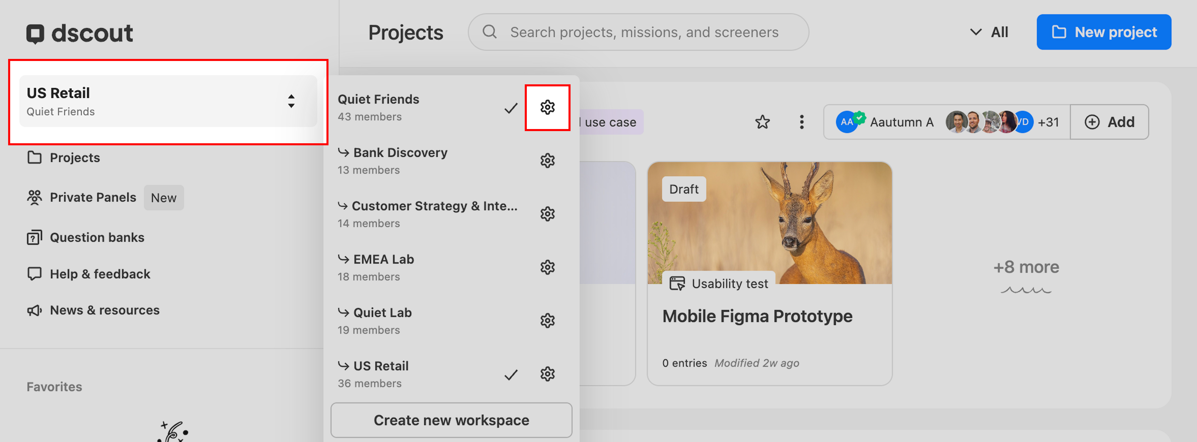Image resolution: width=1197 pixels, height=442 pixels.
Task: Open the three-dot project options menu
Action: (x=801, y=122)
